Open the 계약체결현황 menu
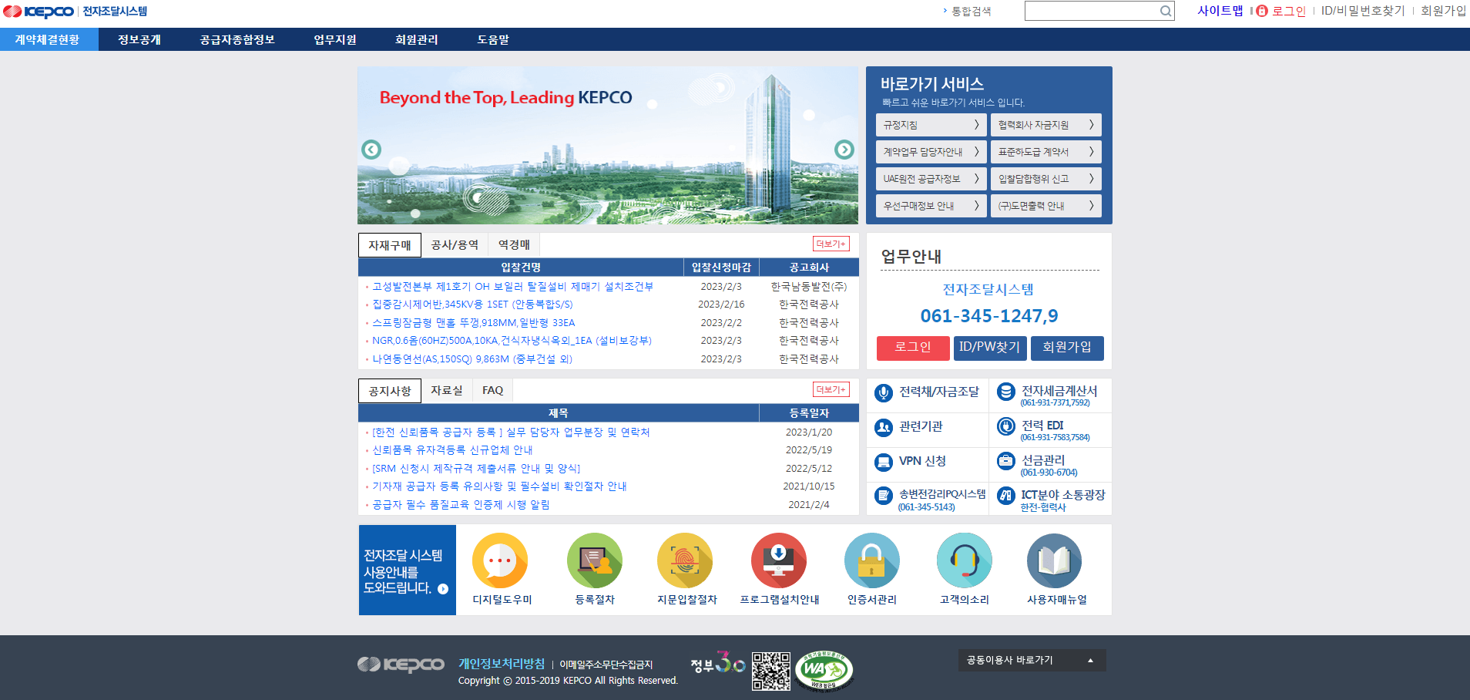 48,39
